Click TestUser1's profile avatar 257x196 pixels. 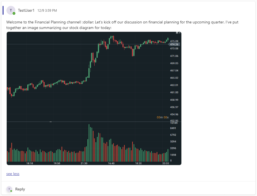click(x=11, y=10)
